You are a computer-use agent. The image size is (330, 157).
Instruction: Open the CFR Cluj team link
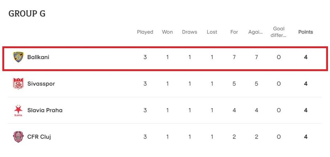(x=39, y=137)
